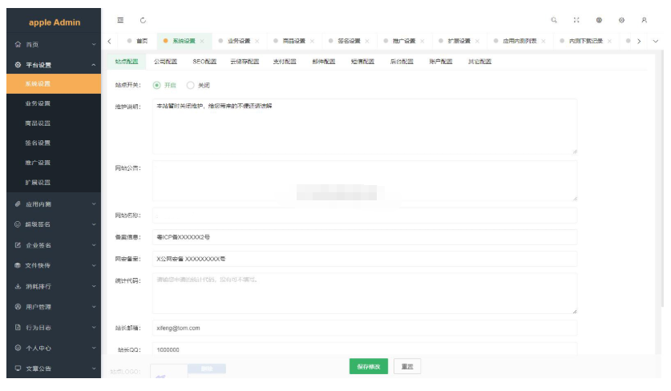Click the download icon beside 消耗排行
The height and width of the screenshot is (391, 671).
click(x=18, y=286)
